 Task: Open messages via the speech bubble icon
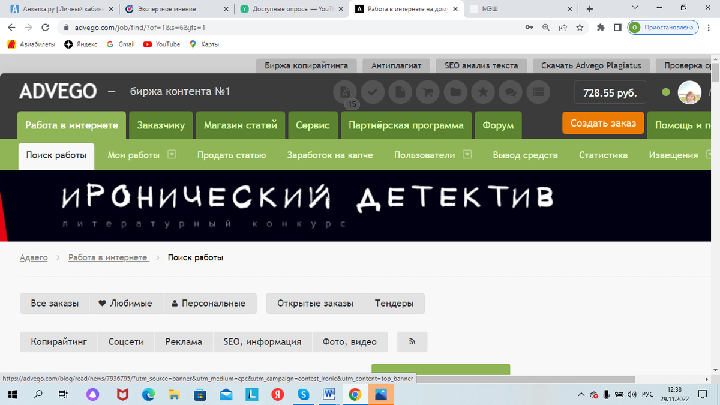(x=511, y=92)
